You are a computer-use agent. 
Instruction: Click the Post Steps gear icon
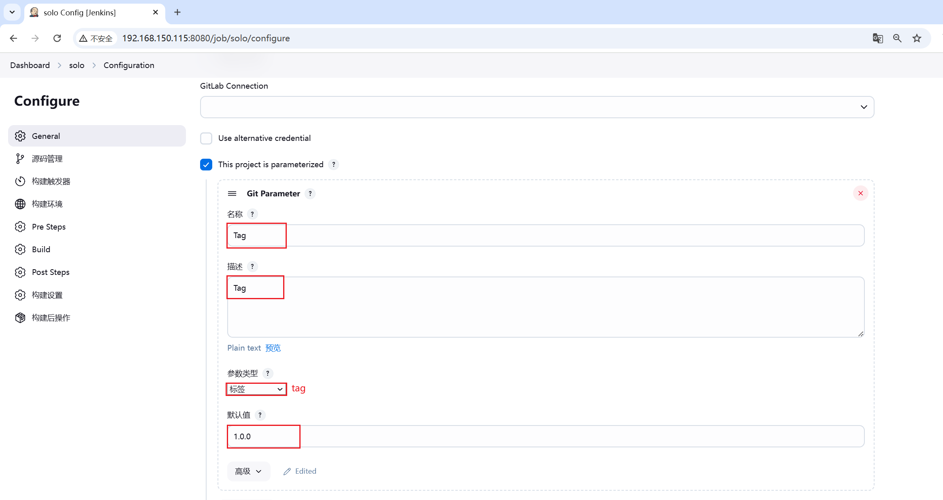20,272
